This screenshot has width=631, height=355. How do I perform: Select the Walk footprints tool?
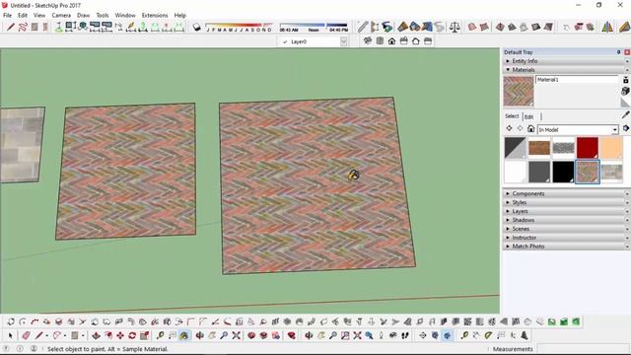(x=405, y=335)
